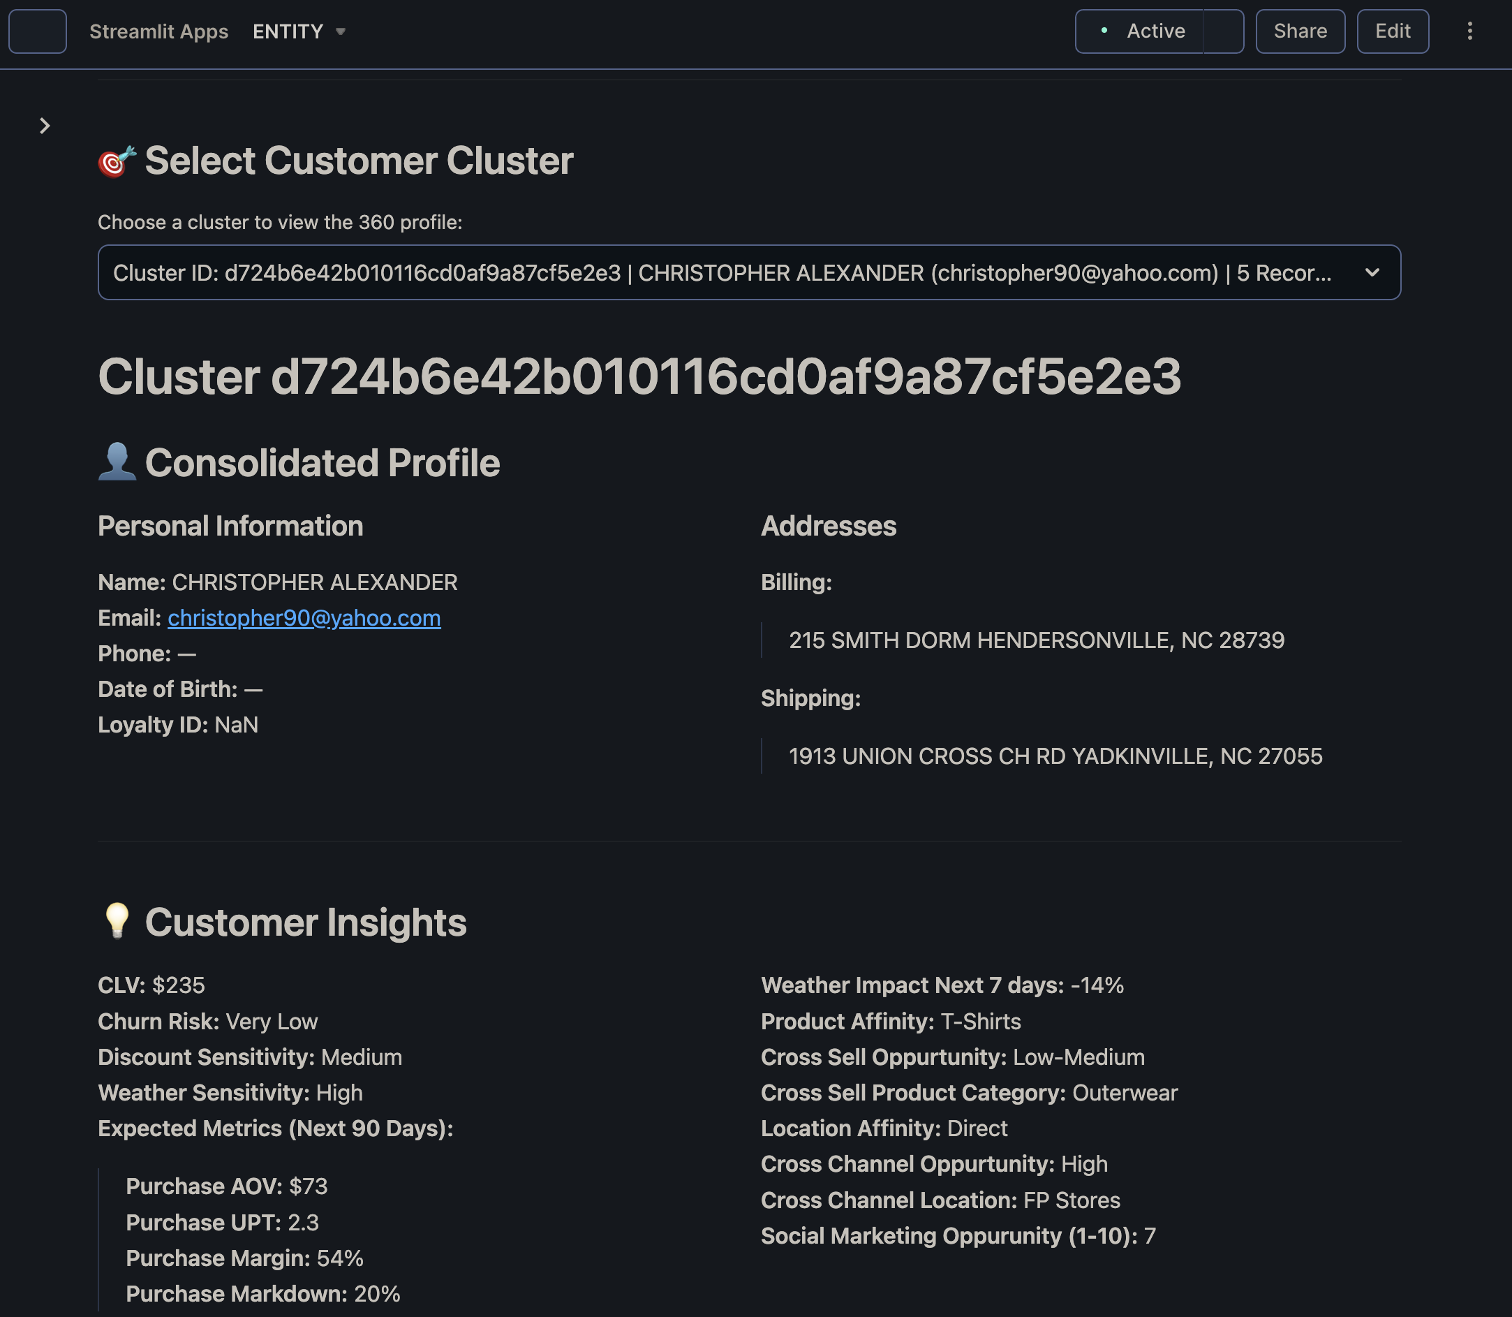Click the target emoji beside Select Customer Cluster

tap(117, 162)
